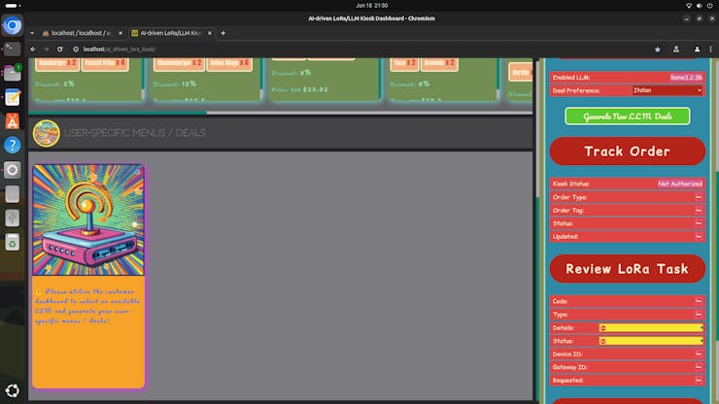This screenshot has width=719, height=404.
Task: Select the AI-driven LoRa/LLM Kiosk tab
Action: (171, 33)
